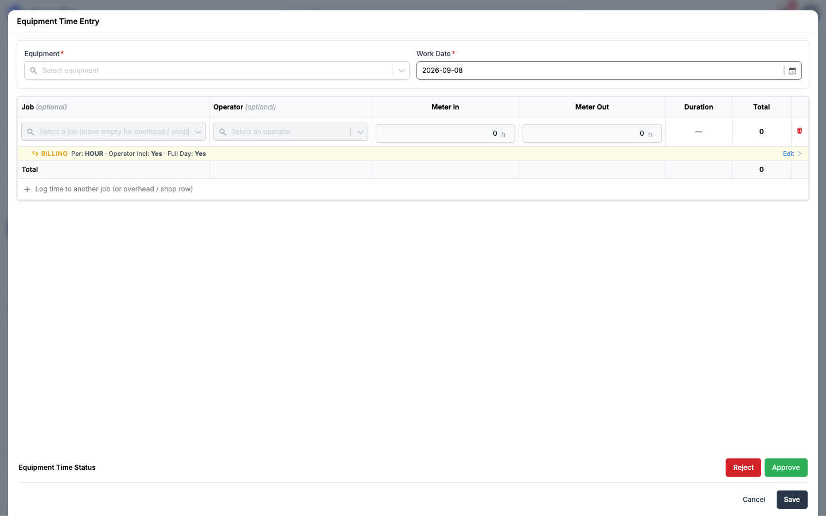Image resolution: width=826 pixels, height=526 pixels.
Task: Delete the time row with trash icon
Action: (x=800, y=131)
